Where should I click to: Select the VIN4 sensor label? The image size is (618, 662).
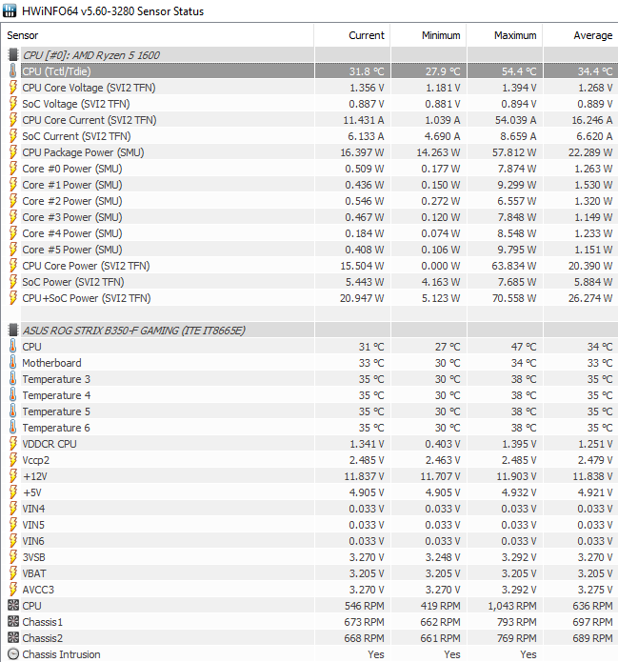click(33, 509)
